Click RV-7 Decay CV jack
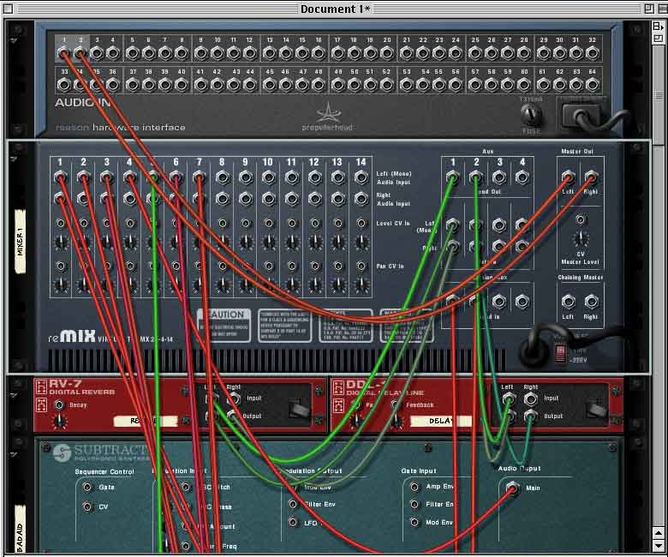This screenshot has width=668, height=557. click(x=60, y=404)
